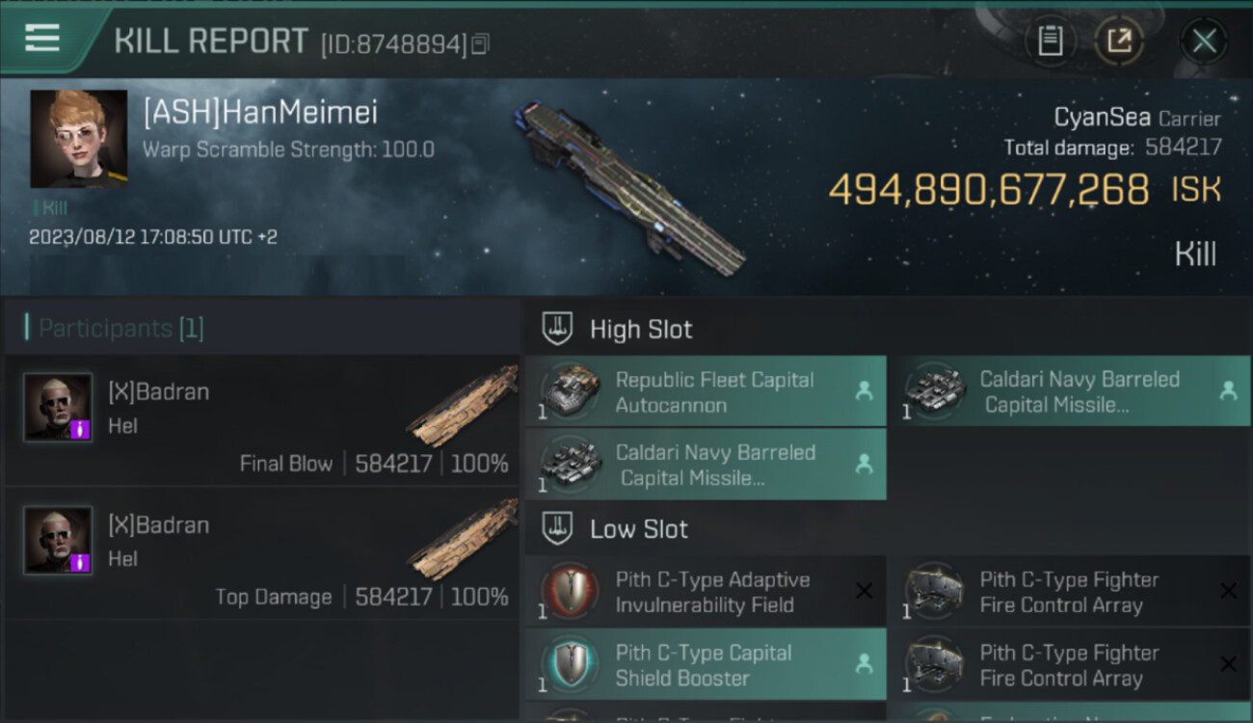Copy the kill report ID
The width and height of the screenshot is (1253, 723).
pyautogui.click(x=480, y=43)
